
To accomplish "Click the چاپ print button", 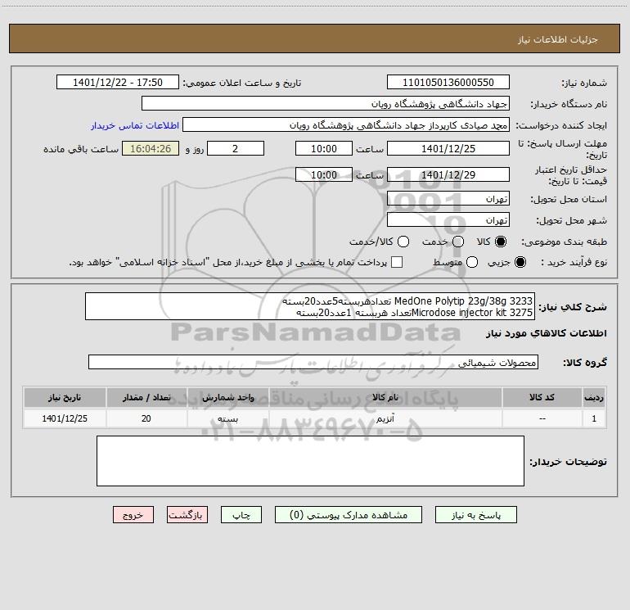I will tap(241, 515).
